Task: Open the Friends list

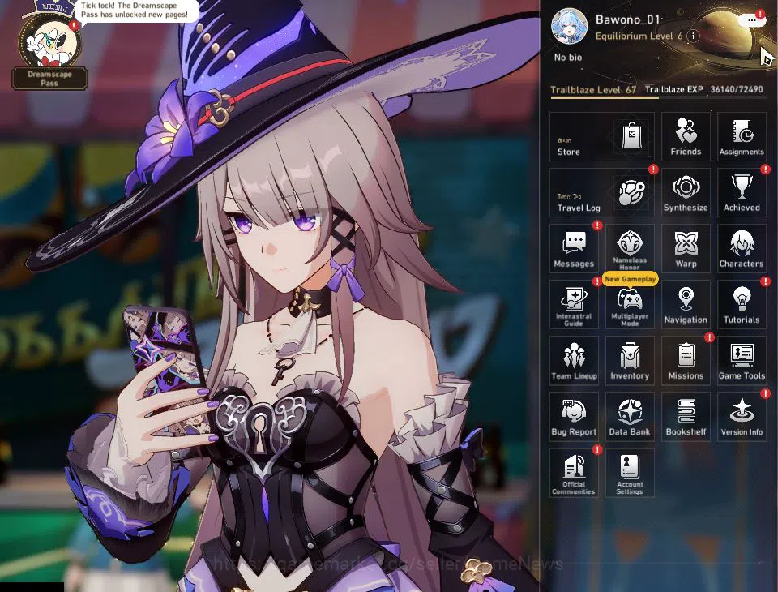Action: click(x=686, y=136)
